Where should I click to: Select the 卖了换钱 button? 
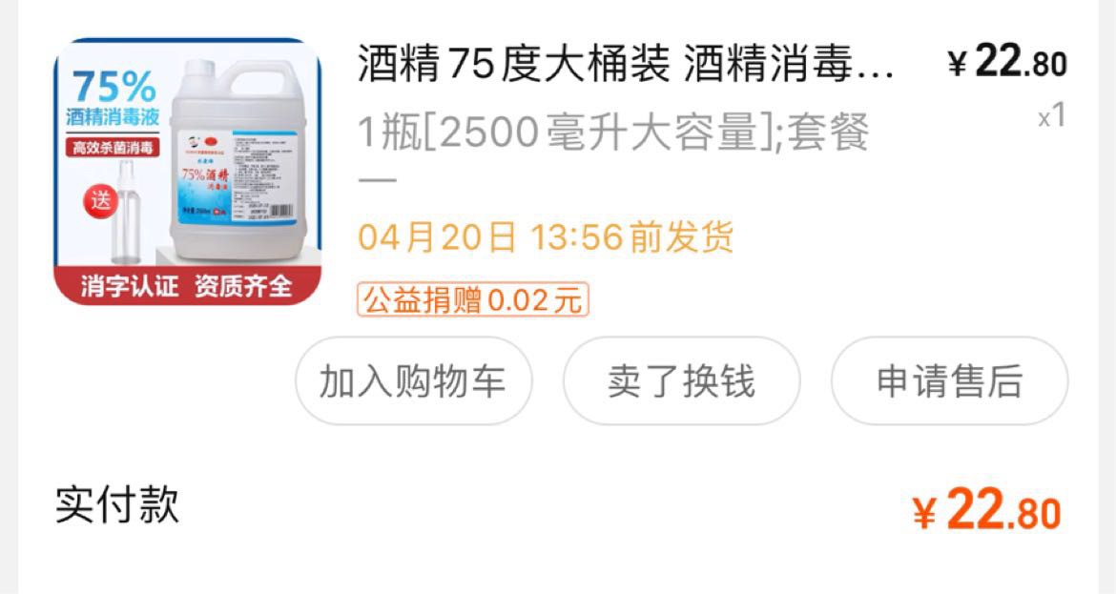[x=681, y=381]
